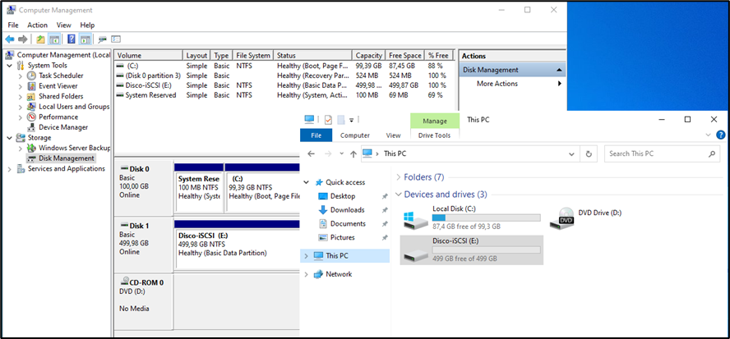Sort volumes by the Capacity column header
Image resolution: width=730 pixels, height=339 pixels.
(x=368, y=56)
